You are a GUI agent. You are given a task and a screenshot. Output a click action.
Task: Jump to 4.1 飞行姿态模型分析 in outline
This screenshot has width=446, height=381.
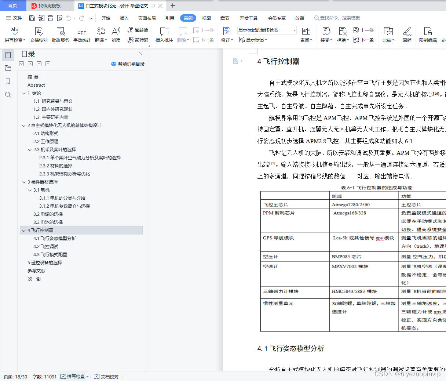pyautogui.click(x=55, y=239)
